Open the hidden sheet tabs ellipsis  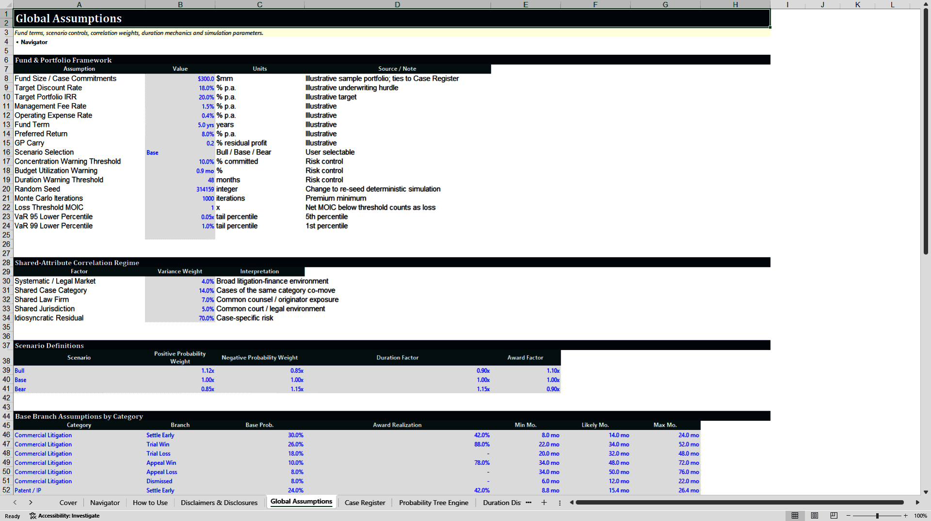click(x=529, y=503)
